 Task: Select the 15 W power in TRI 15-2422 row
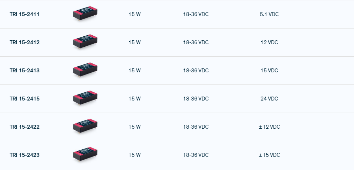point(134,127)
